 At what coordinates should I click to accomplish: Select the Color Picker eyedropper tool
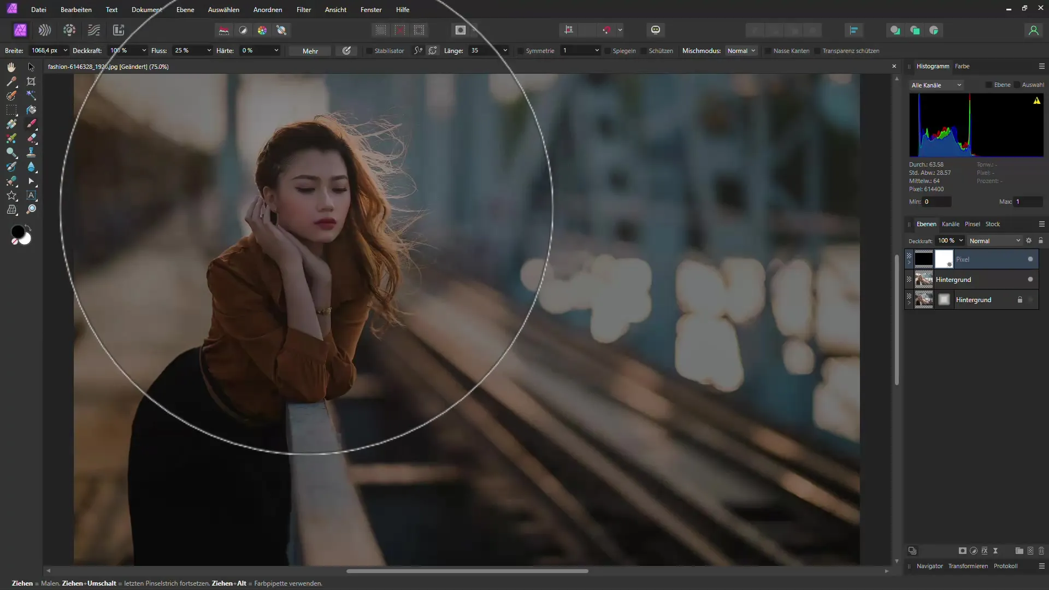(x=11, y=81)
